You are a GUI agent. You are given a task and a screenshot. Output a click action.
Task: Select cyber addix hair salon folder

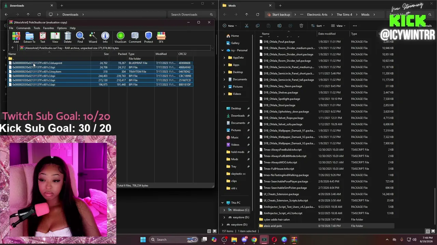pos(327,219)
